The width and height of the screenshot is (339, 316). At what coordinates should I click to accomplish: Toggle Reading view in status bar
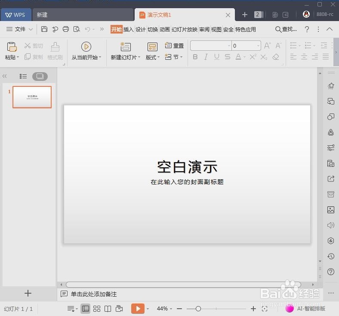click(x=108, y=309)
